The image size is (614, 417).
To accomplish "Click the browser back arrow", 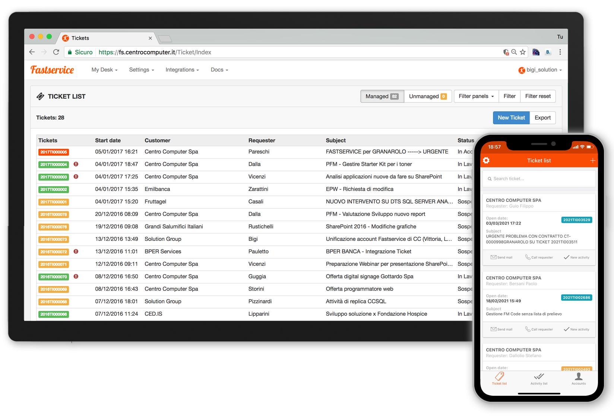I will pyautogui.click(x=32, y=52).
